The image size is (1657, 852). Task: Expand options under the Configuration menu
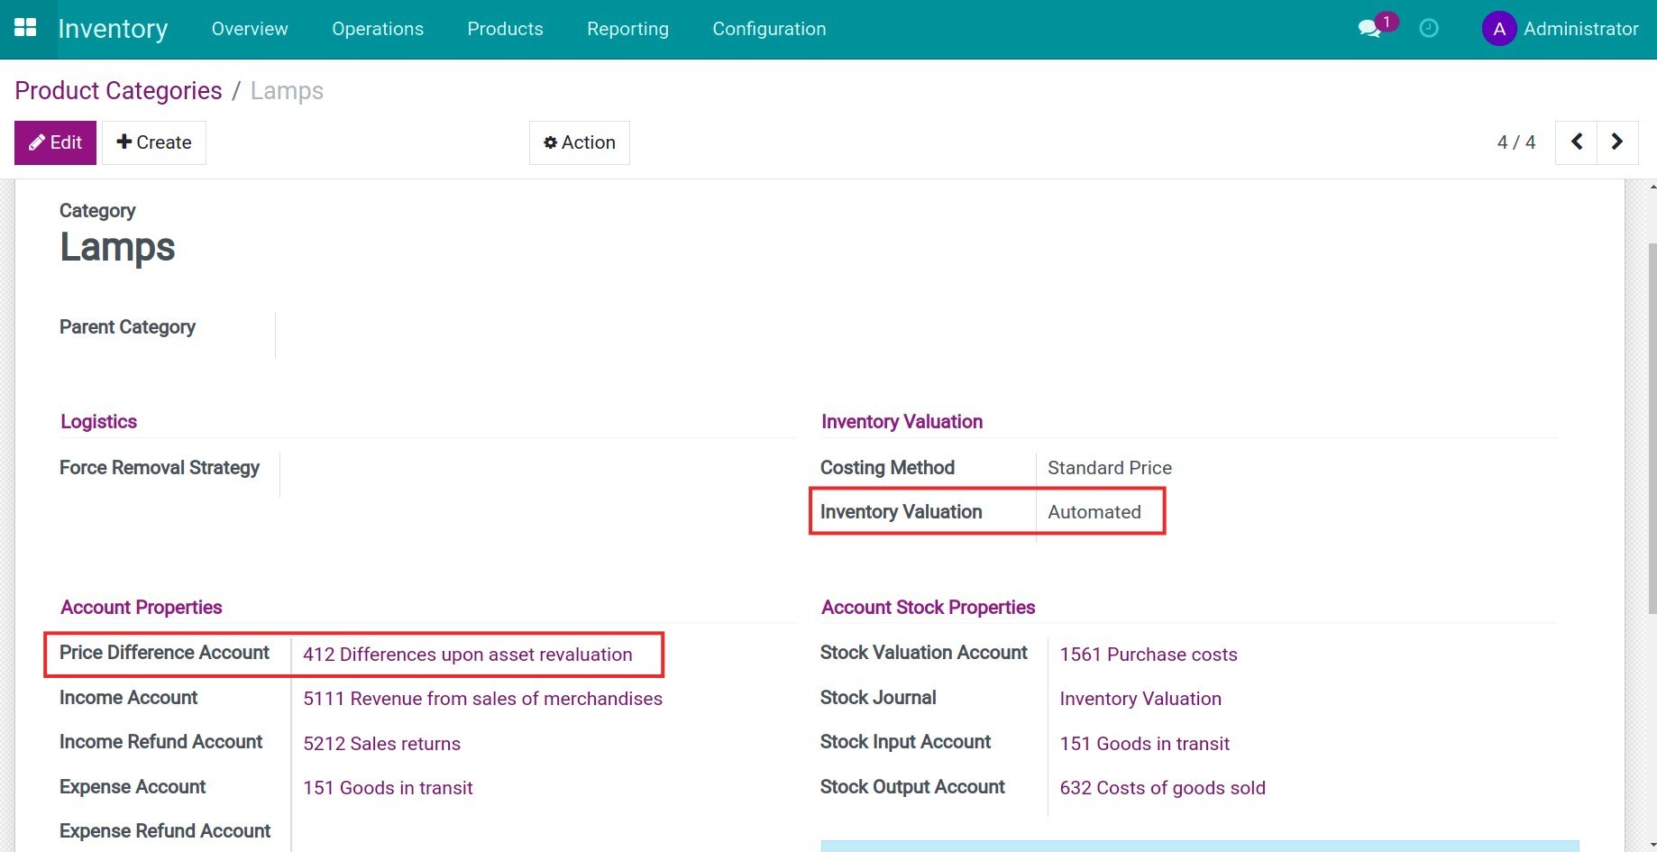(x=769, y=28)
